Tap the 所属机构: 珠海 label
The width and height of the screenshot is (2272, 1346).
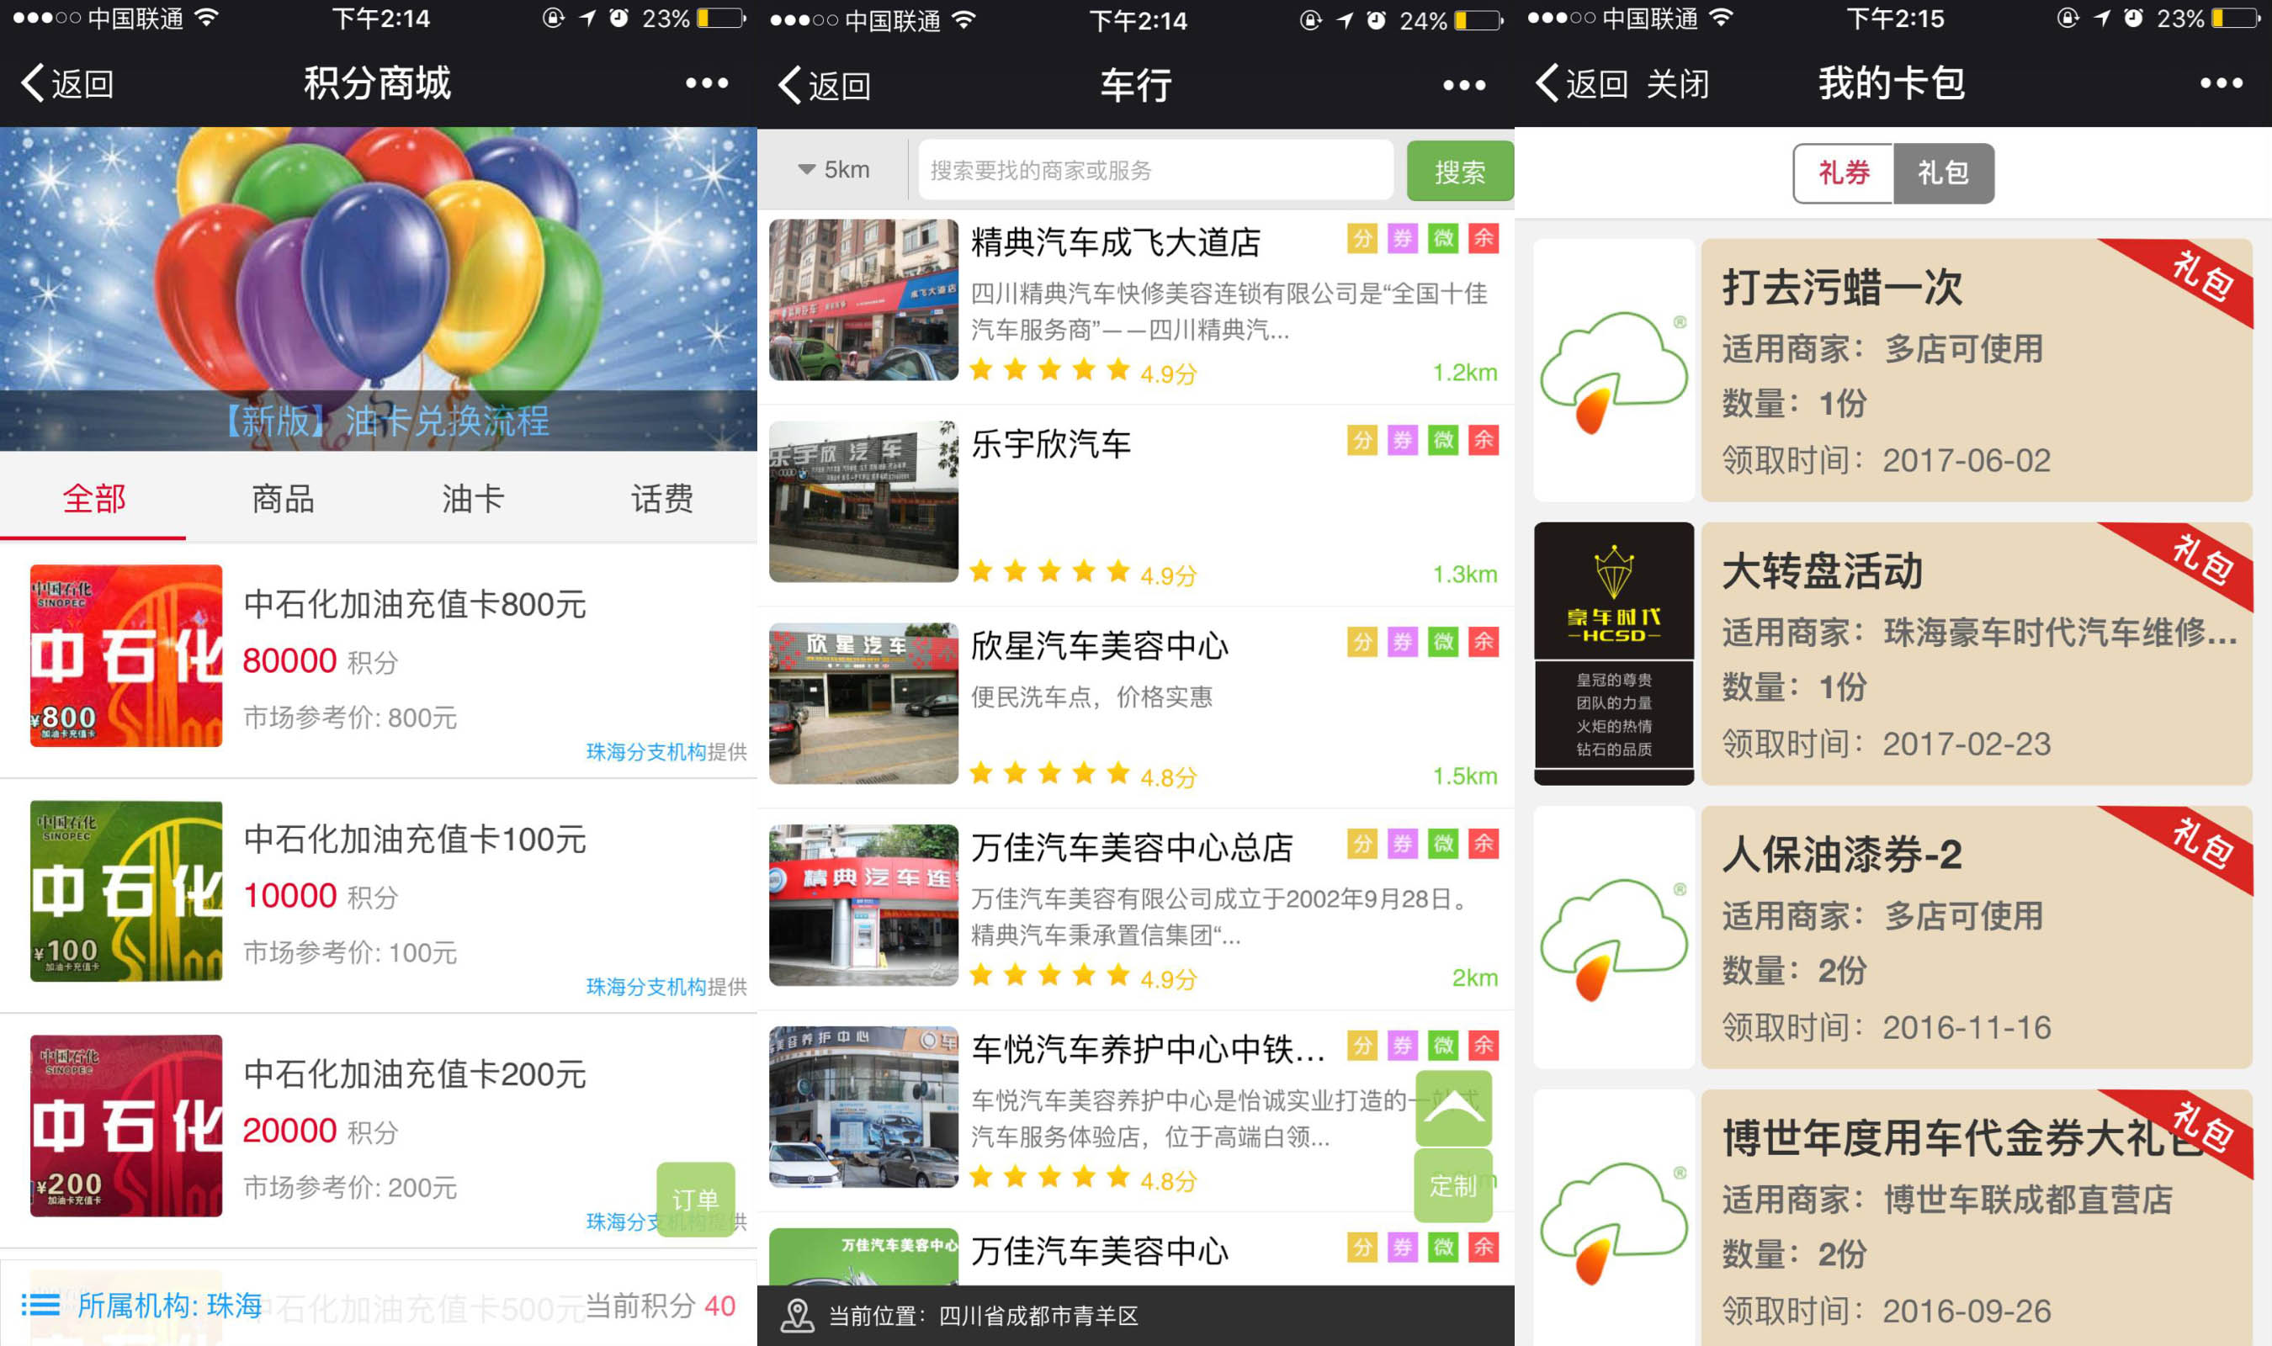pyautogui.click(x=170, y=1305)
